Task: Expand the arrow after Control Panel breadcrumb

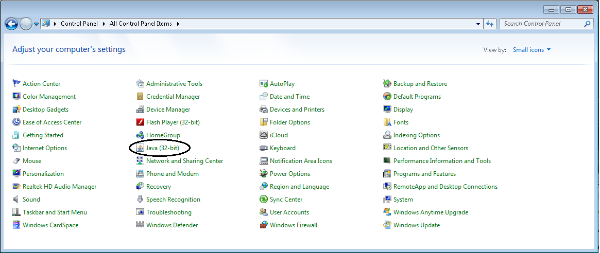Action: click(104, 24)
